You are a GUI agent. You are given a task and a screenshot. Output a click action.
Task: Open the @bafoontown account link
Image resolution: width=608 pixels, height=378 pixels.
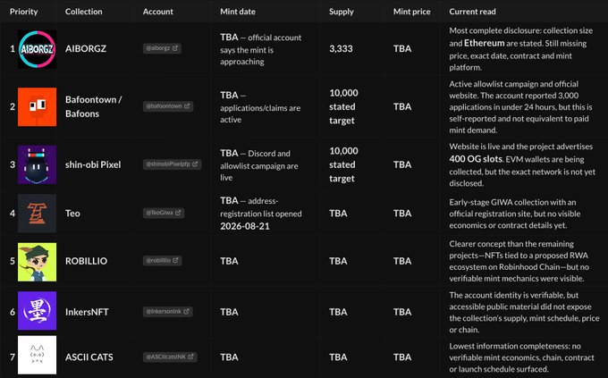tap(168, 105)
